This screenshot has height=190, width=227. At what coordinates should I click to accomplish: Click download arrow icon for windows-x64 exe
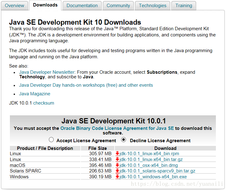pyautogui.click(x=117, y=177)
